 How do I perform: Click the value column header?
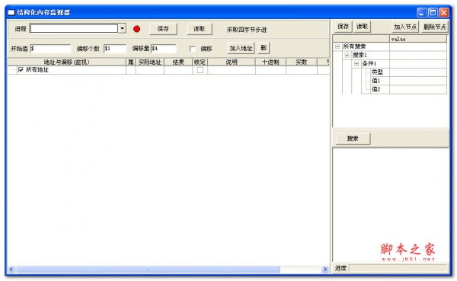[418, 39]
